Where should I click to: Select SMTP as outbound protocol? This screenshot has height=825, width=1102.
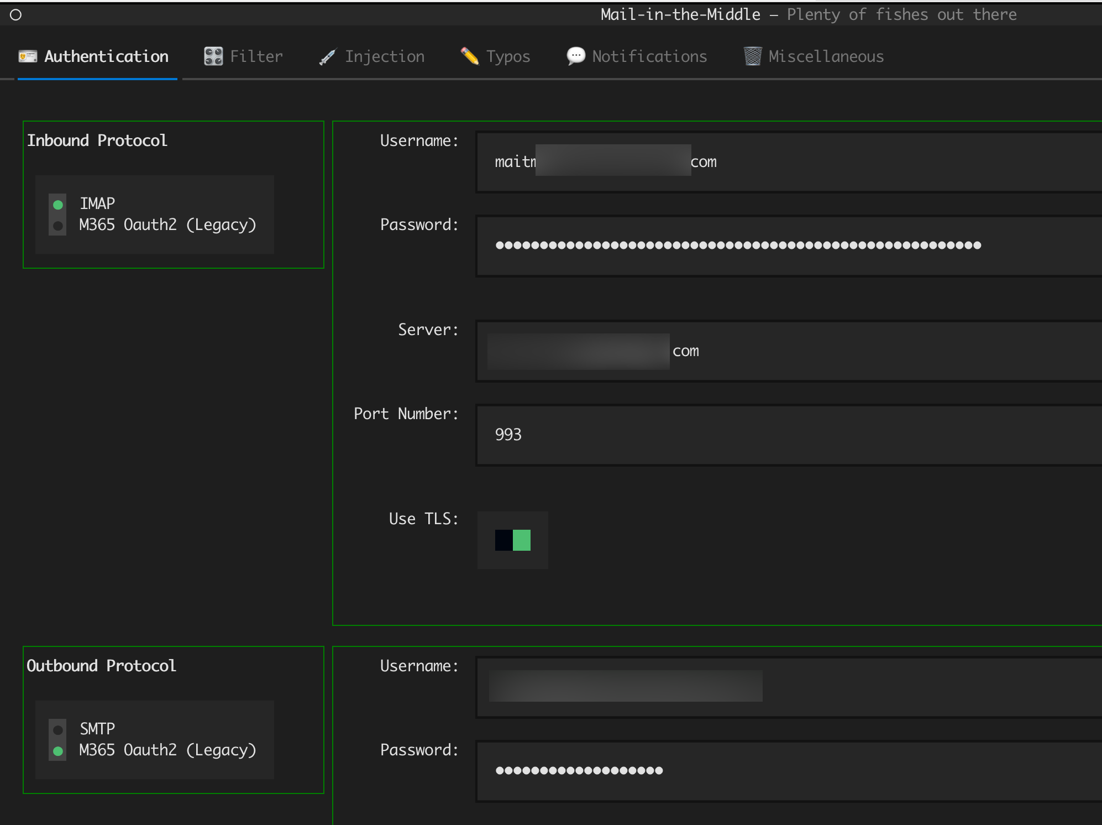point(58,730)
